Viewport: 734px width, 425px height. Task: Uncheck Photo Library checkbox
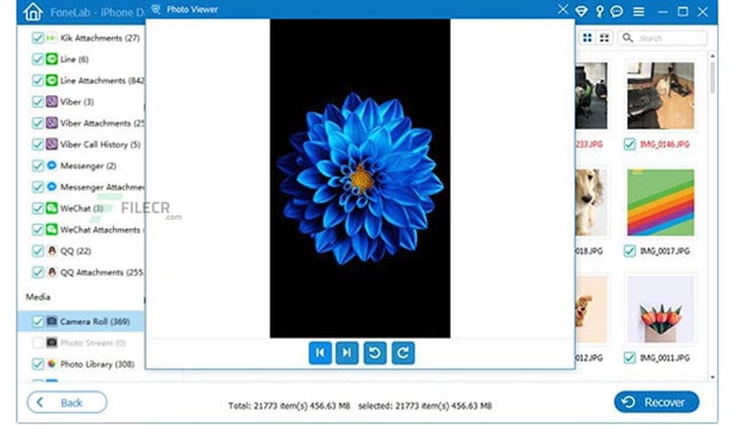pyautogui.click(x=38, y=364)
